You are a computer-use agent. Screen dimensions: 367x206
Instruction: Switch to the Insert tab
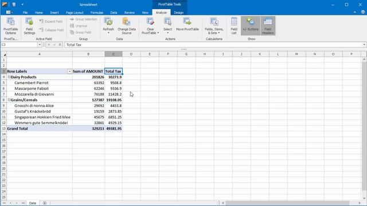point(54,13)
